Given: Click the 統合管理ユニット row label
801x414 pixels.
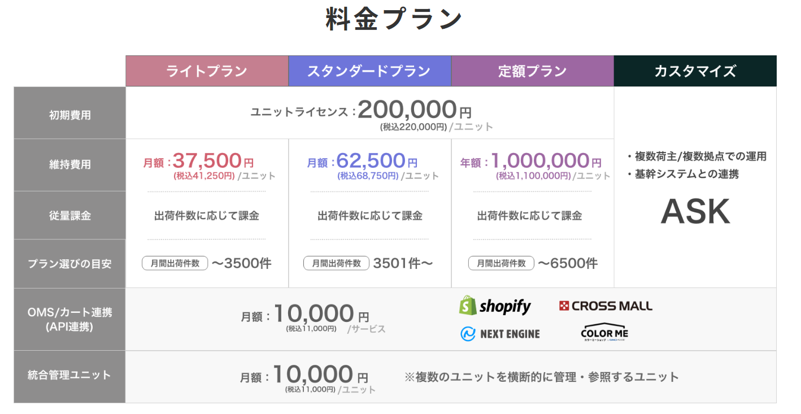Looking at the screenshot, I should (69, 375).
